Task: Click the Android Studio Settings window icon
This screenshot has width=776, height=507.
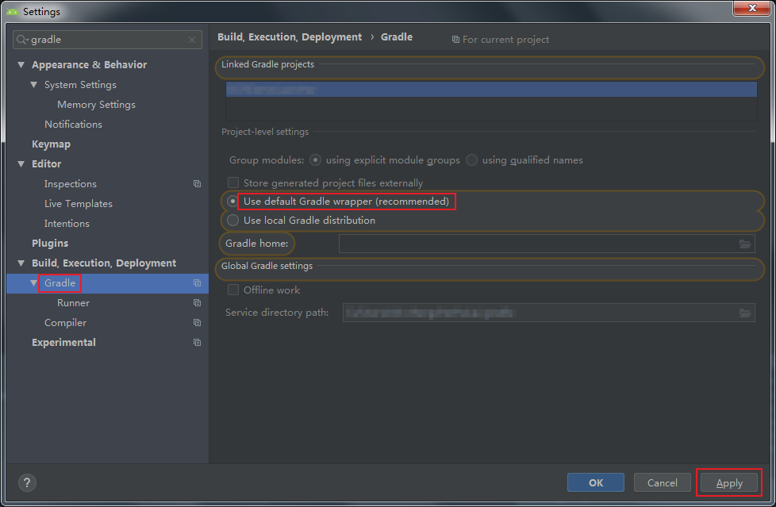Action: tap(13, 11)
